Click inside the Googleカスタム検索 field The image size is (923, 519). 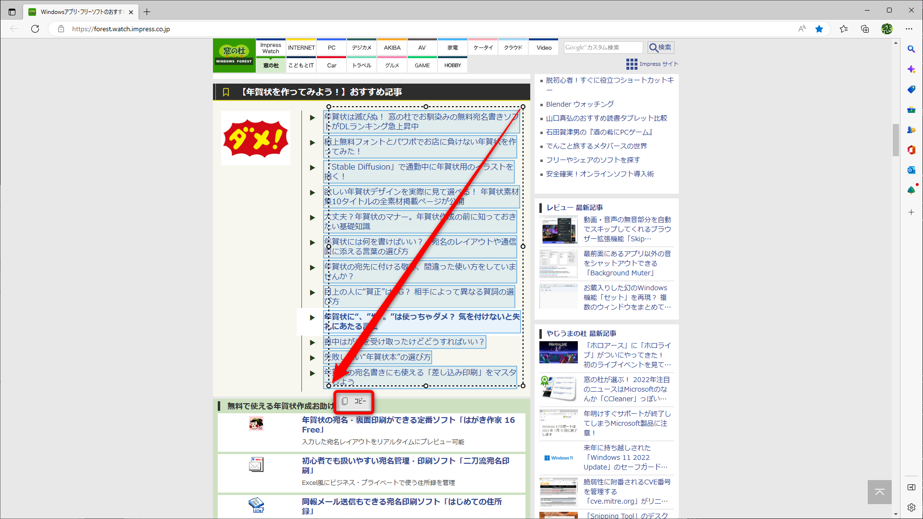pos(602,48)
